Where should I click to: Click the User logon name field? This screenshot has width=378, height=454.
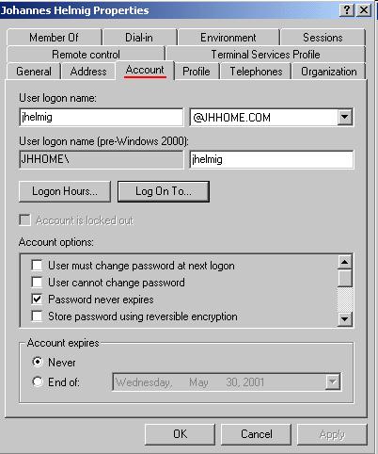click(x=101, y=117)
